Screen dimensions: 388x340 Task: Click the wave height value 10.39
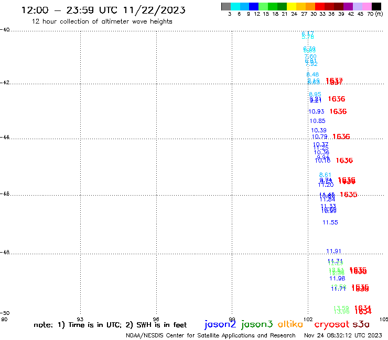[x=319, y=130]
